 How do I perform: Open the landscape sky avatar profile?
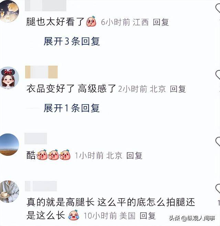9,145
